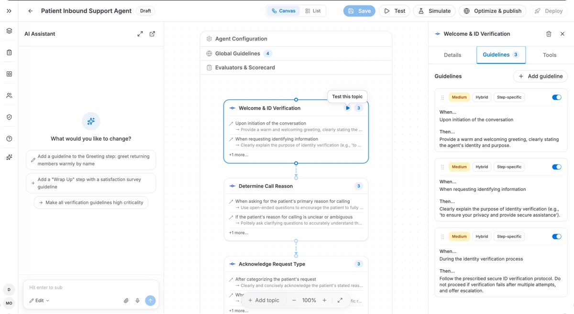Click the D avatar in the sidebar
The height and width of the screenshot is (314, 574).
pos(9,290)
